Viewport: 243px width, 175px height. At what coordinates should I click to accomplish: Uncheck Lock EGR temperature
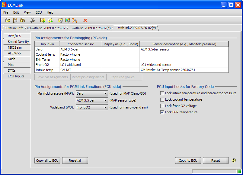click(162, 112)
